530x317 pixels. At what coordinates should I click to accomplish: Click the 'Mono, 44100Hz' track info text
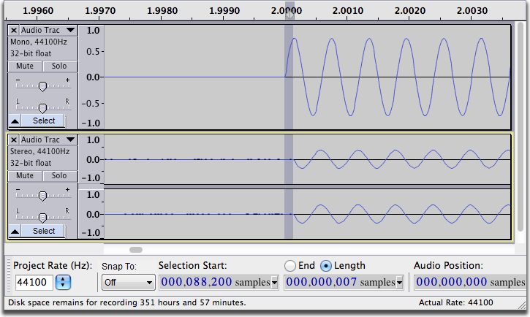[x=39, y=42]
